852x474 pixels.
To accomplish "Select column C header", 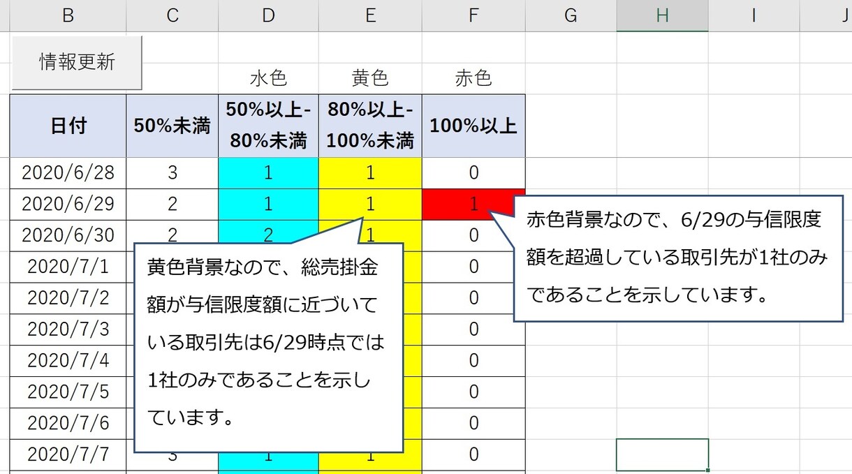I will 172,15.
